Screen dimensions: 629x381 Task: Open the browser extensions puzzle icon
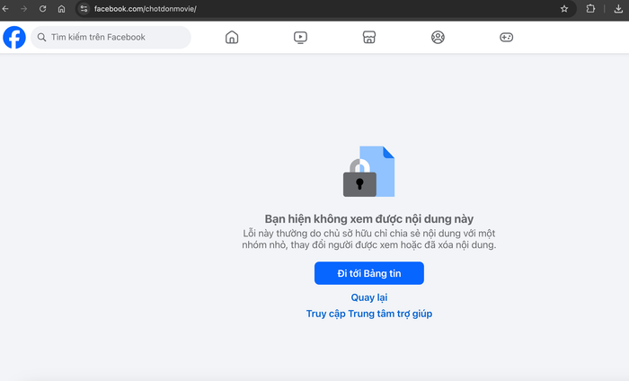tap(590, 9)
